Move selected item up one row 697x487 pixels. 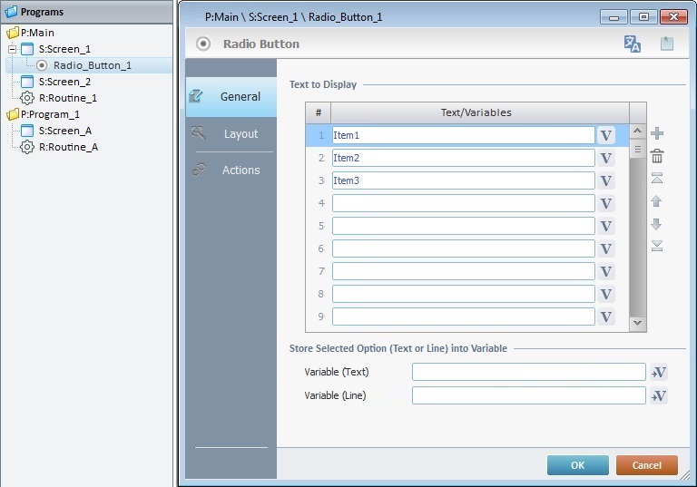(657, 200)
